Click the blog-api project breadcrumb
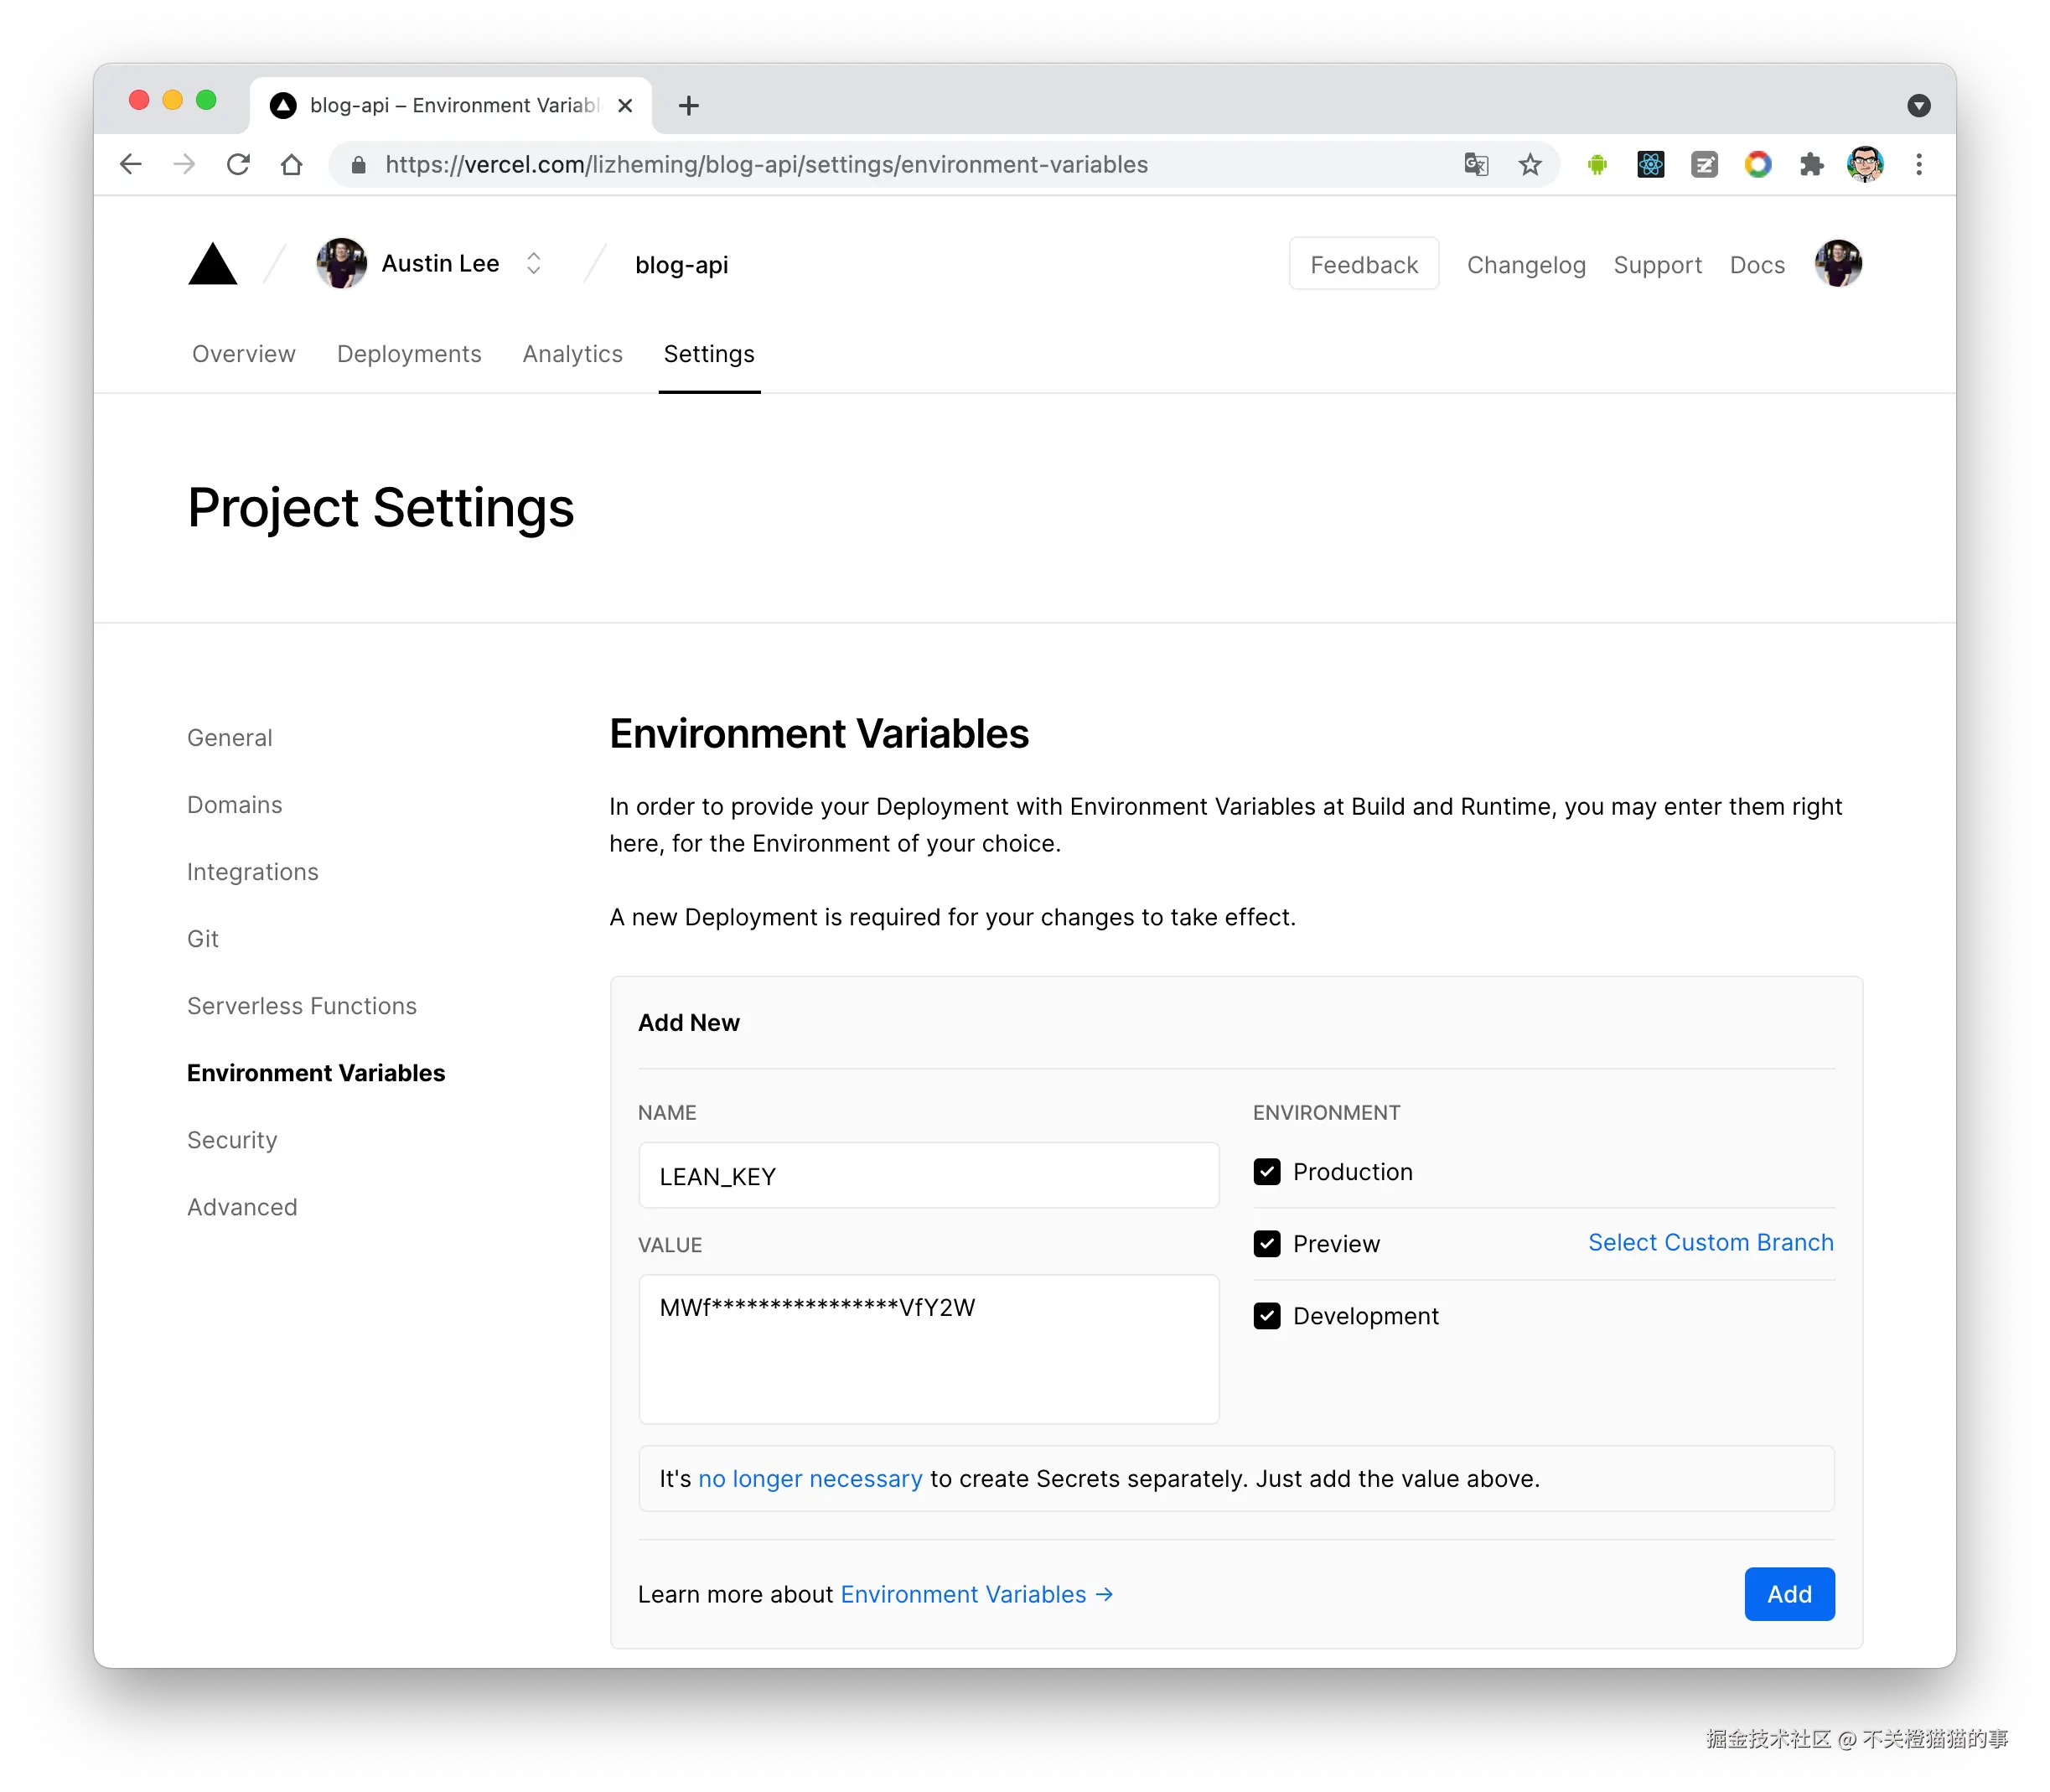Viewport: 2050px width, 1792px height. click(682, 265)
